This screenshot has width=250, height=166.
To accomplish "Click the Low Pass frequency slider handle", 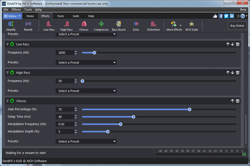I will point(94,53).
